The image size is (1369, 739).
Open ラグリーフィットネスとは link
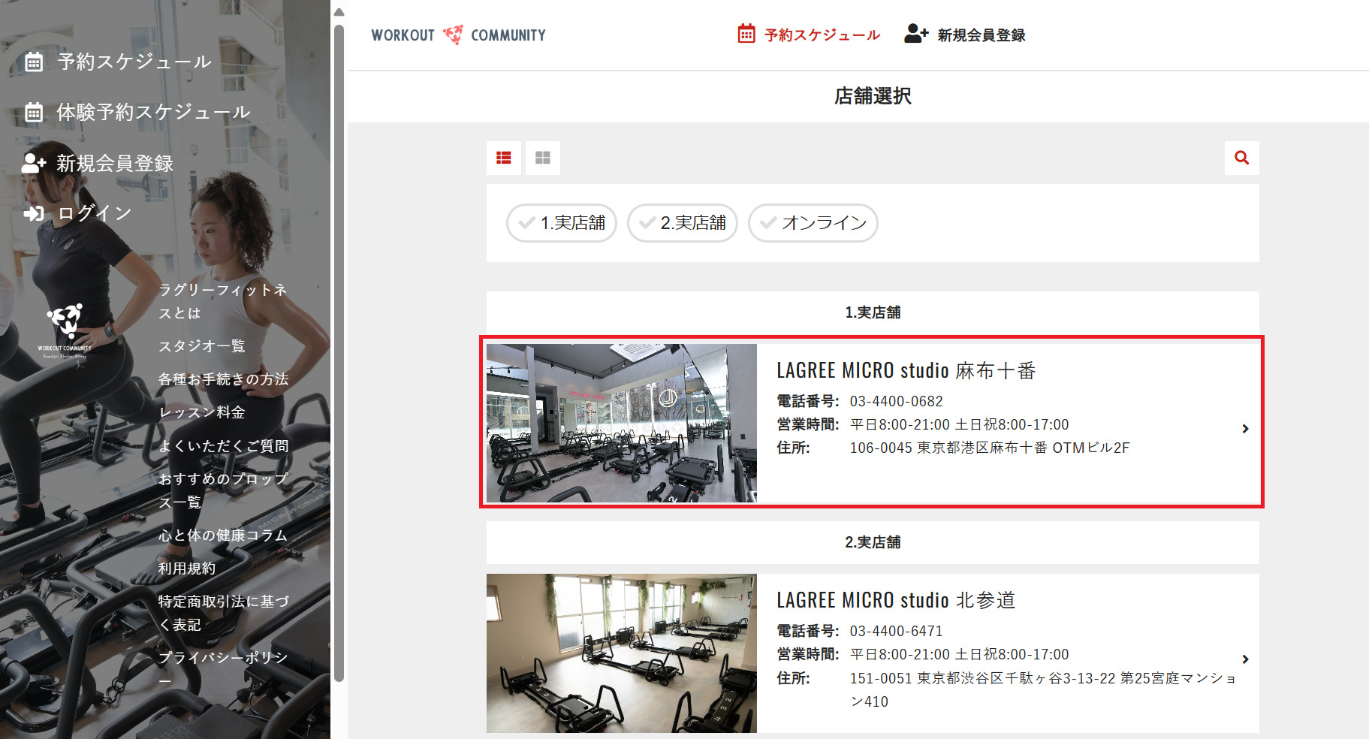click(223, 301)
